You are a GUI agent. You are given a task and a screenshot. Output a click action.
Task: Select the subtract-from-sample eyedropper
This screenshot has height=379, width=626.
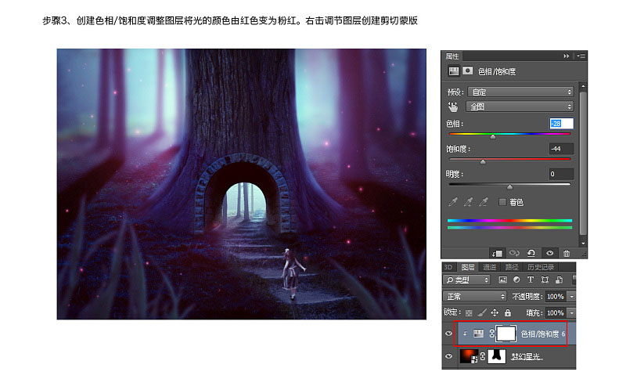point(483,202)
